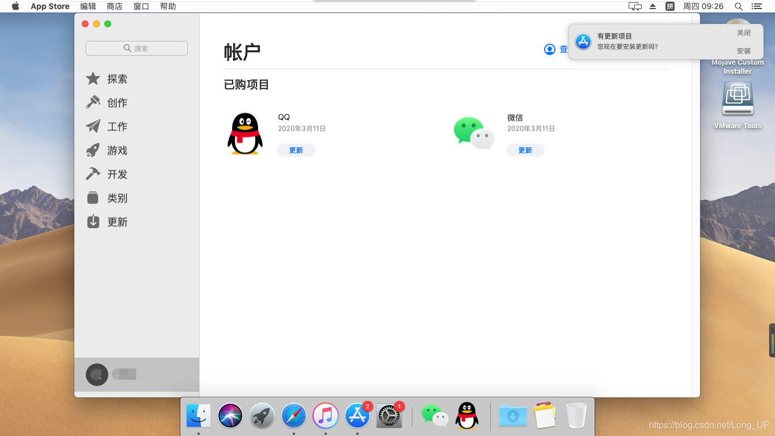Screen dimensions: 775x436
Task: Select the 开发 (Develop) hammer icon
Action: point(93,174)
